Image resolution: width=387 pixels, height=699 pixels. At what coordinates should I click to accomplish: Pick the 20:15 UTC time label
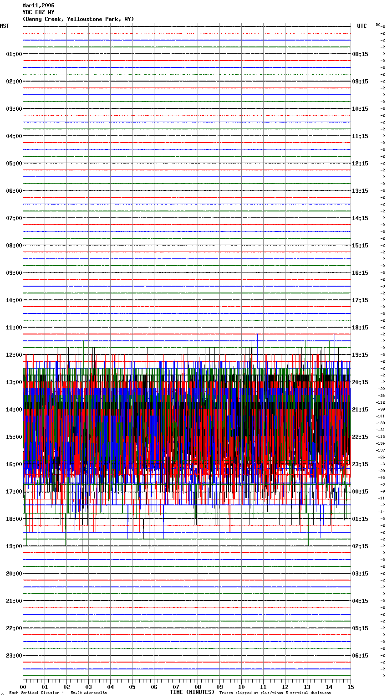coord(360,382)
